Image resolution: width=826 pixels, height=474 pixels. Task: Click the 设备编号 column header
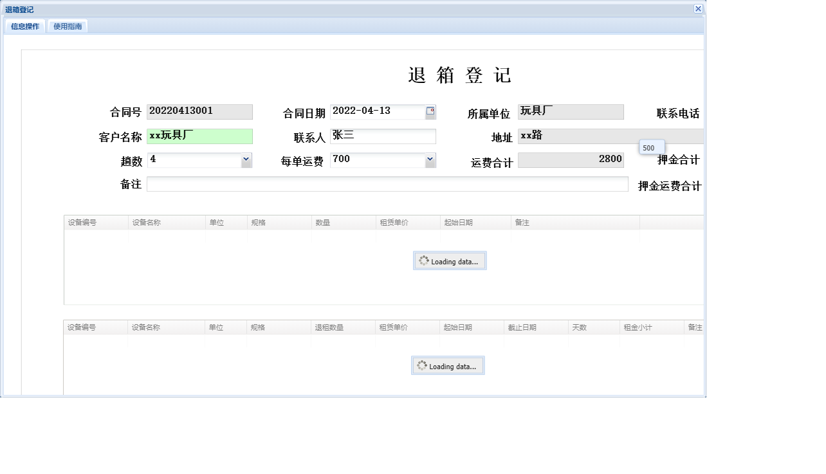pos(95,222)
